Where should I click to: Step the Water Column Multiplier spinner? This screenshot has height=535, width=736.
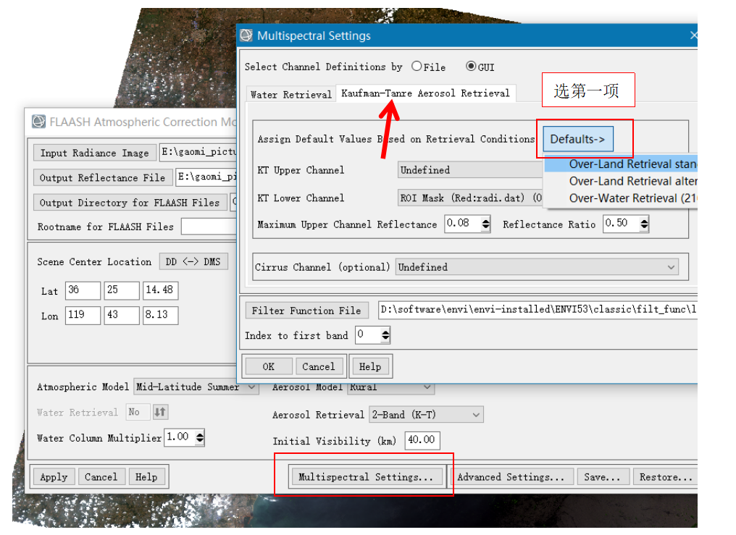(x=200, y=437)
